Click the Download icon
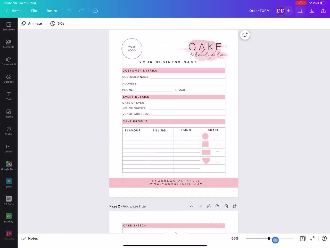 [312, 11]
